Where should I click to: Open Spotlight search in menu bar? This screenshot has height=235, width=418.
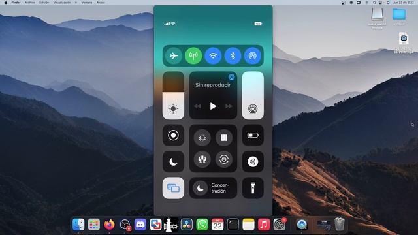pyautogui.click(x=374, y=3)
